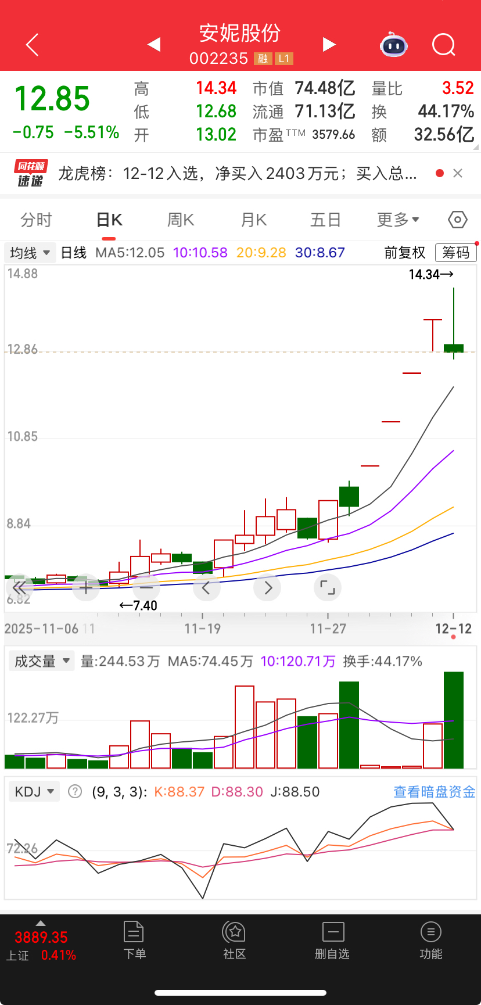The width and height of the screenshot is (481, 1005).
Task: Open 下单 order placement
Action: 134,941
